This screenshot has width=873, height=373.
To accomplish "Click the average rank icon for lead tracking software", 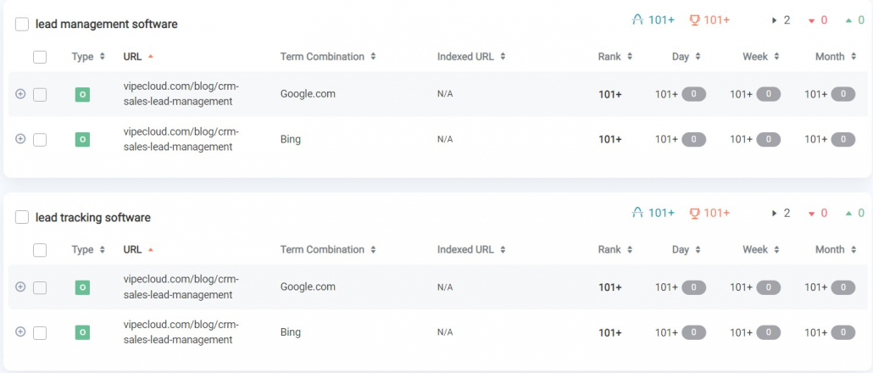I will click(x=638, y=213).
